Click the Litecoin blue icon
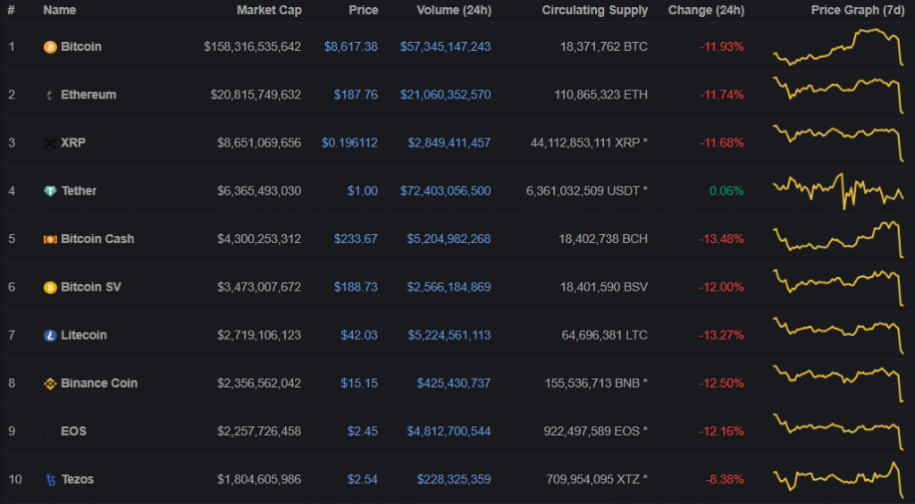This screenshot has width=915, height=504. 50,336
